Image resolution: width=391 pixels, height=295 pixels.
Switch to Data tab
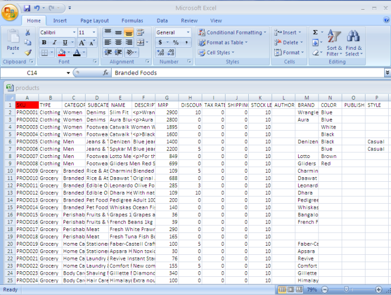point(162,21)
